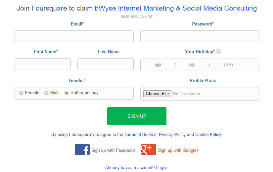Open the Privacy Policy link
Screen dimensions: 273x172
172,135
